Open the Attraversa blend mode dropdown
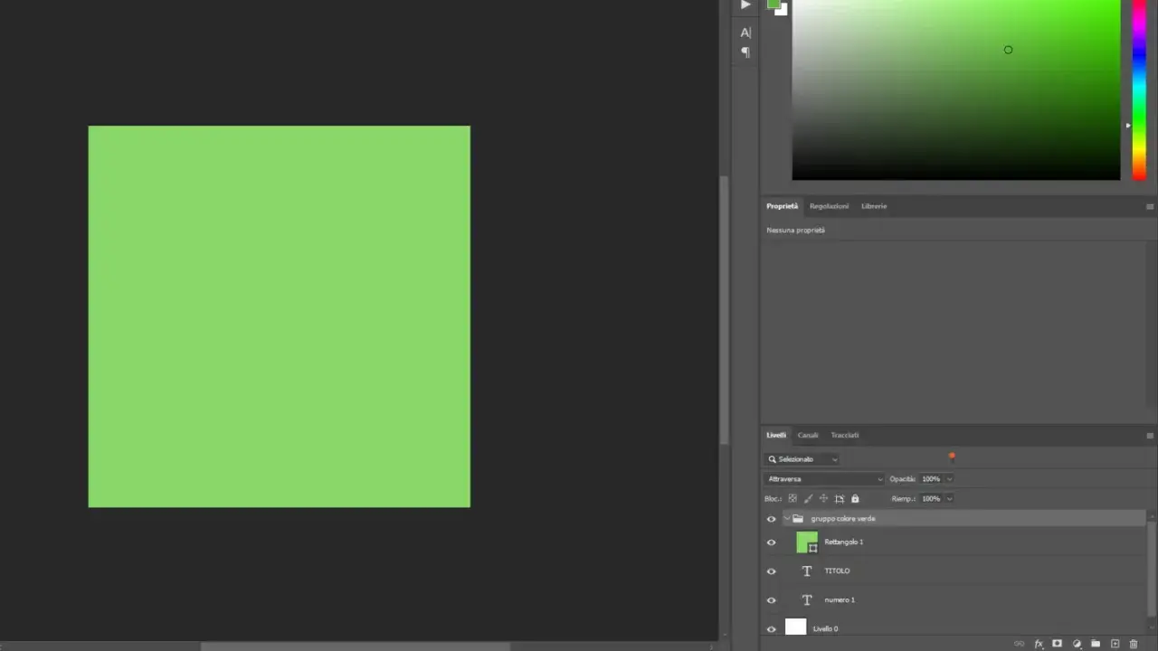Screen dimensions: 1158x651 (x=824, y=479)
